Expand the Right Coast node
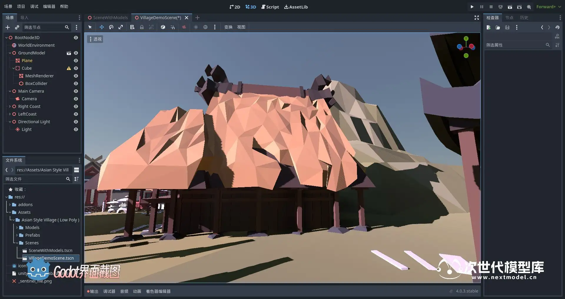This screenshot has width=565, height=299. click(x=10, y=106)
